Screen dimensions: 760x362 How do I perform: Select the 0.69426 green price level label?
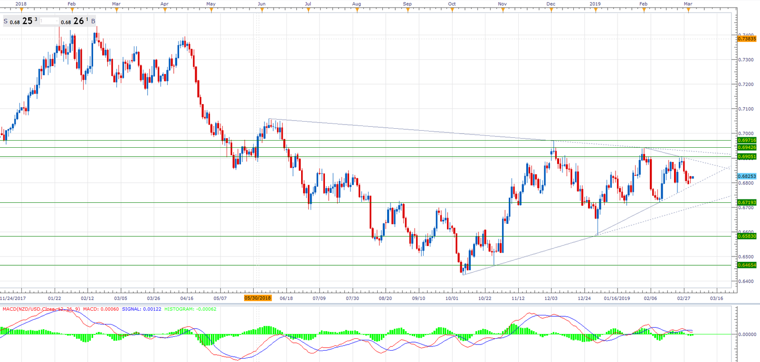(746, 148)
